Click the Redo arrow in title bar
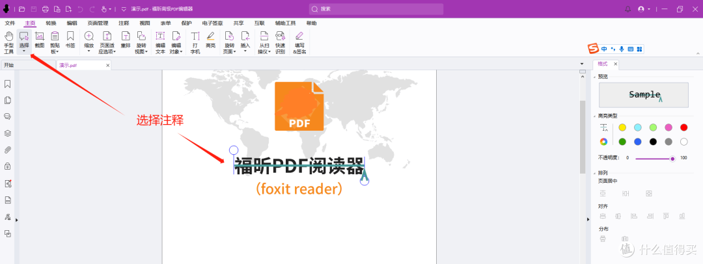This screenshot has height=264, width=703. 92,9
